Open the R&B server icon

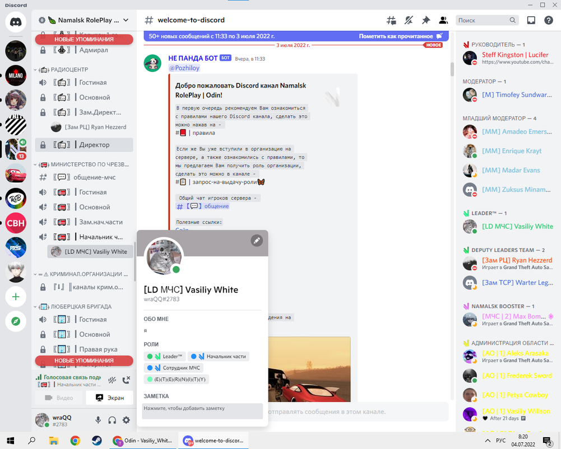pyautogui.click(x=16, y=198)
